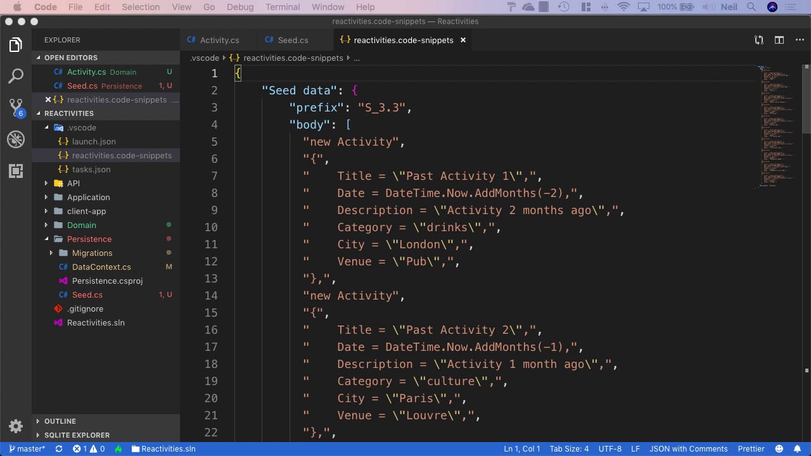Image resolution: width=811 pixels, height=456 pixels.
Task: Switch to the Activity.cs tab
Action: (219, 40)
